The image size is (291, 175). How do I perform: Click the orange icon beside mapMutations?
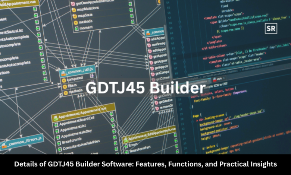[74, 10]
